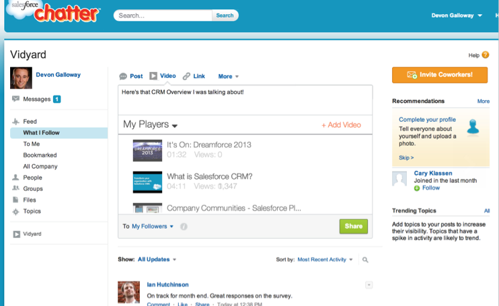The height and width of the screenshot is (306, 499).
Task: Click the It's On: Dreamforce 2013 title
Action: (209, 145)
